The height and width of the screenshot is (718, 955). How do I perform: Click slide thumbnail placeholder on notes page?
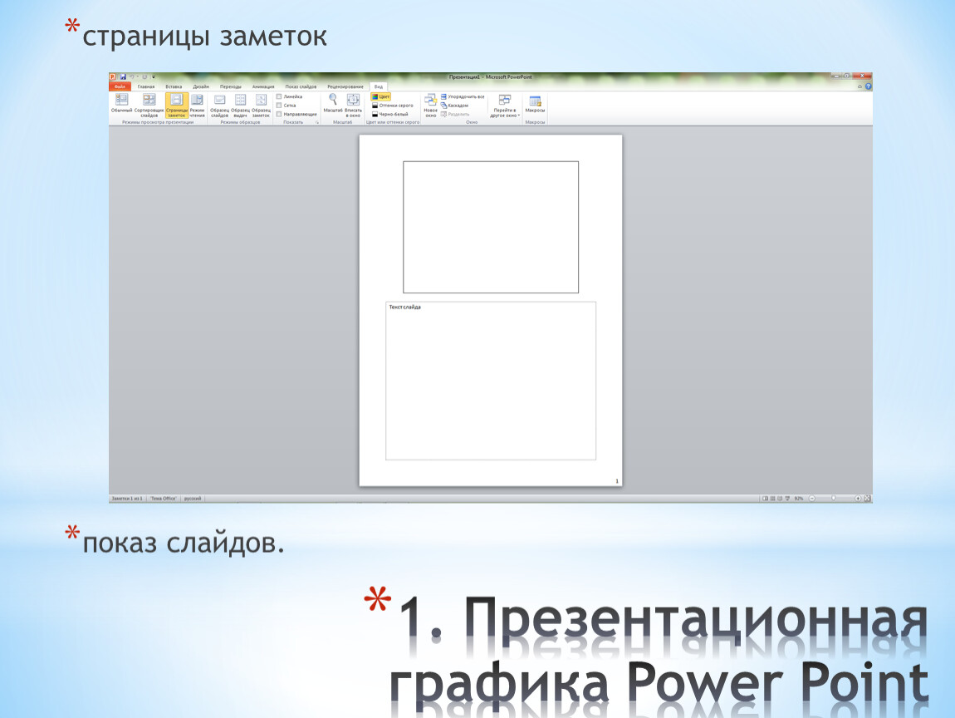point(491,227)
